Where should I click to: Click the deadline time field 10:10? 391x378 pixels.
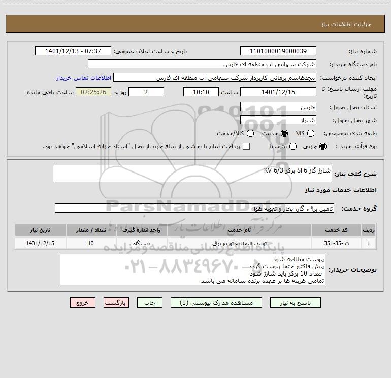201,92
